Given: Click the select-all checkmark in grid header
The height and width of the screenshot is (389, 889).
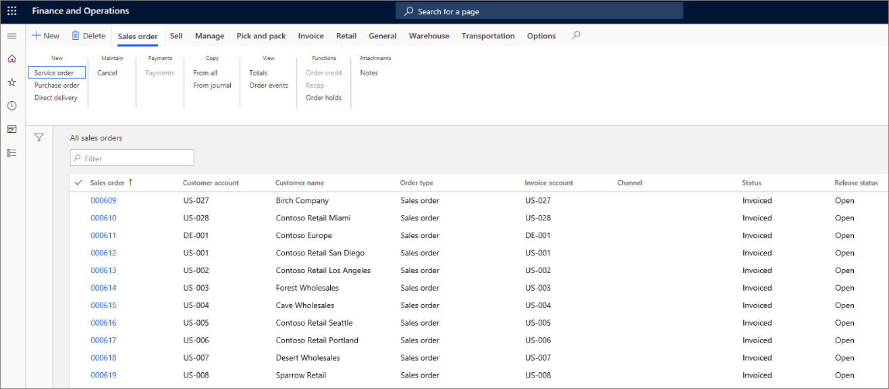Looking at the screenshot, I should (79, 183).
